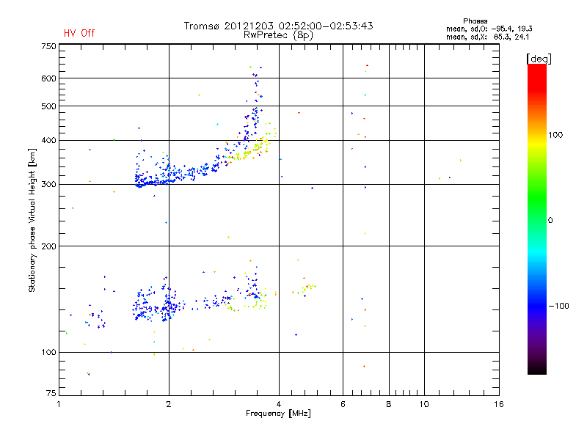Click the y-axis tick label '75'
This screenshot has width=587, height=440.
pos(51,393)
